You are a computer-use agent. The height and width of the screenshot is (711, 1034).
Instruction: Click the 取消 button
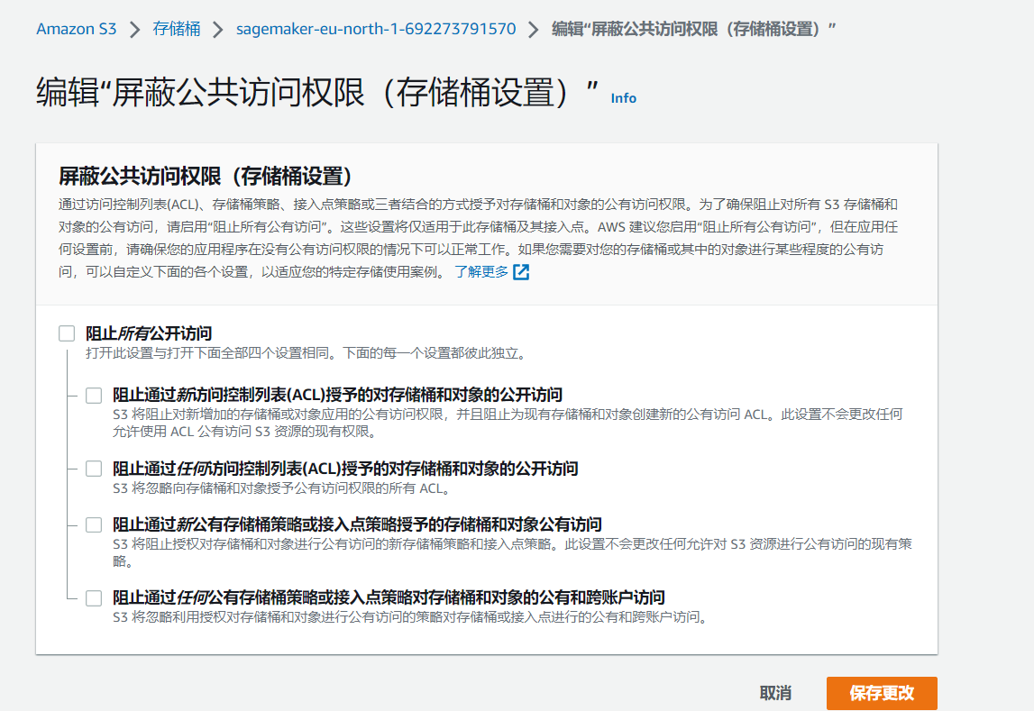click(775, 693)
